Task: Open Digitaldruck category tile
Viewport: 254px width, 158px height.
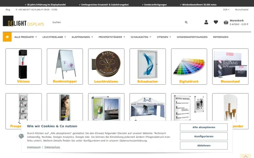Action: pyautogui.click(x=189, y=67)
